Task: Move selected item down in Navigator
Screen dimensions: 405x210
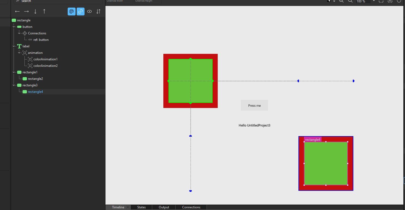Action: (35, 11)
